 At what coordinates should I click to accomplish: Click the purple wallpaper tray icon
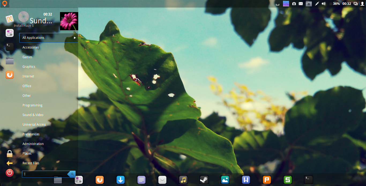286,4
